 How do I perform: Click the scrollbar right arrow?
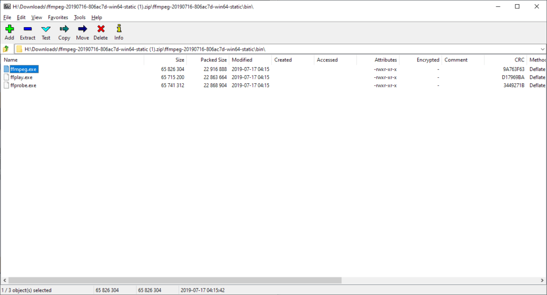pos(542,281)
